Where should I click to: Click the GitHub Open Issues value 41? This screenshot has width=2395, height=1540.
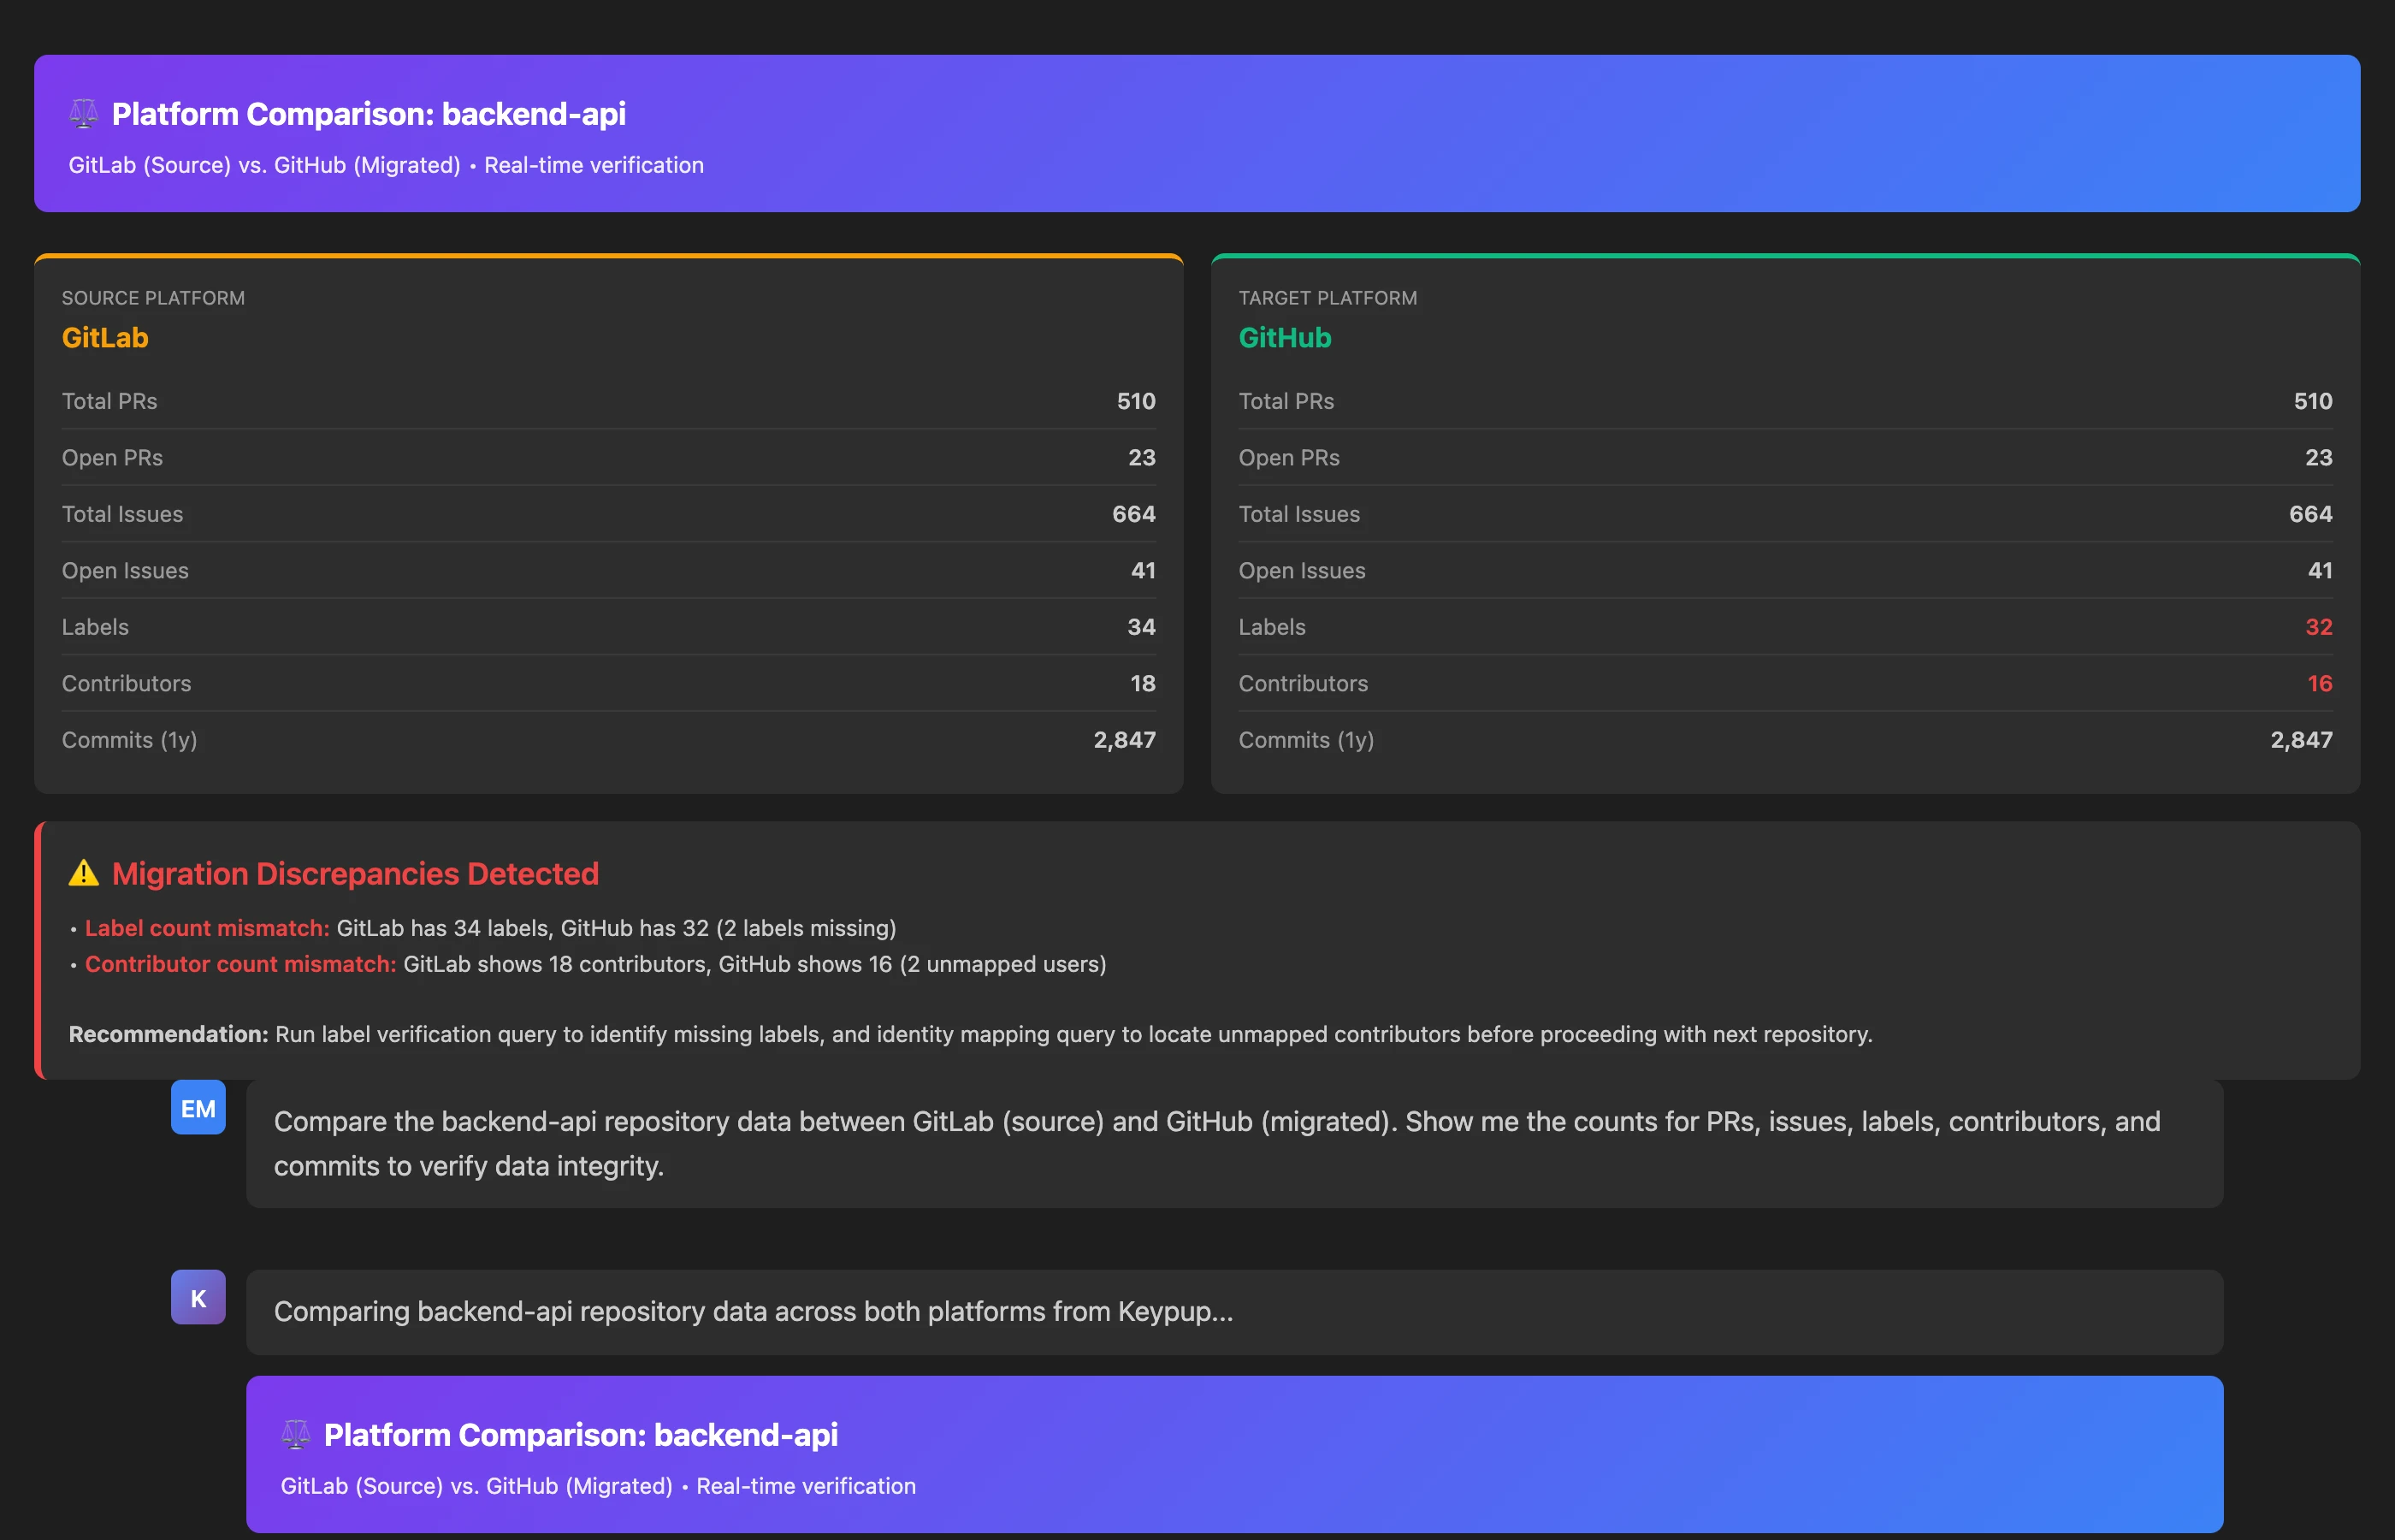(2320, 571)
